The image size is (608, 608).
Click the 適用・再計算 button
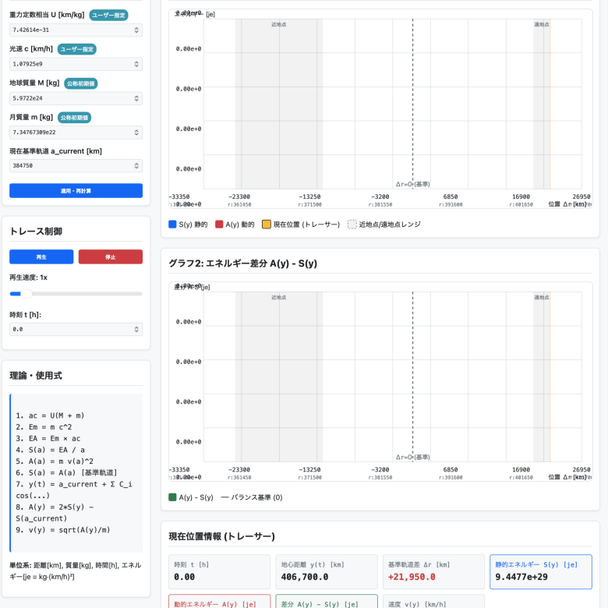pos(76,190)
